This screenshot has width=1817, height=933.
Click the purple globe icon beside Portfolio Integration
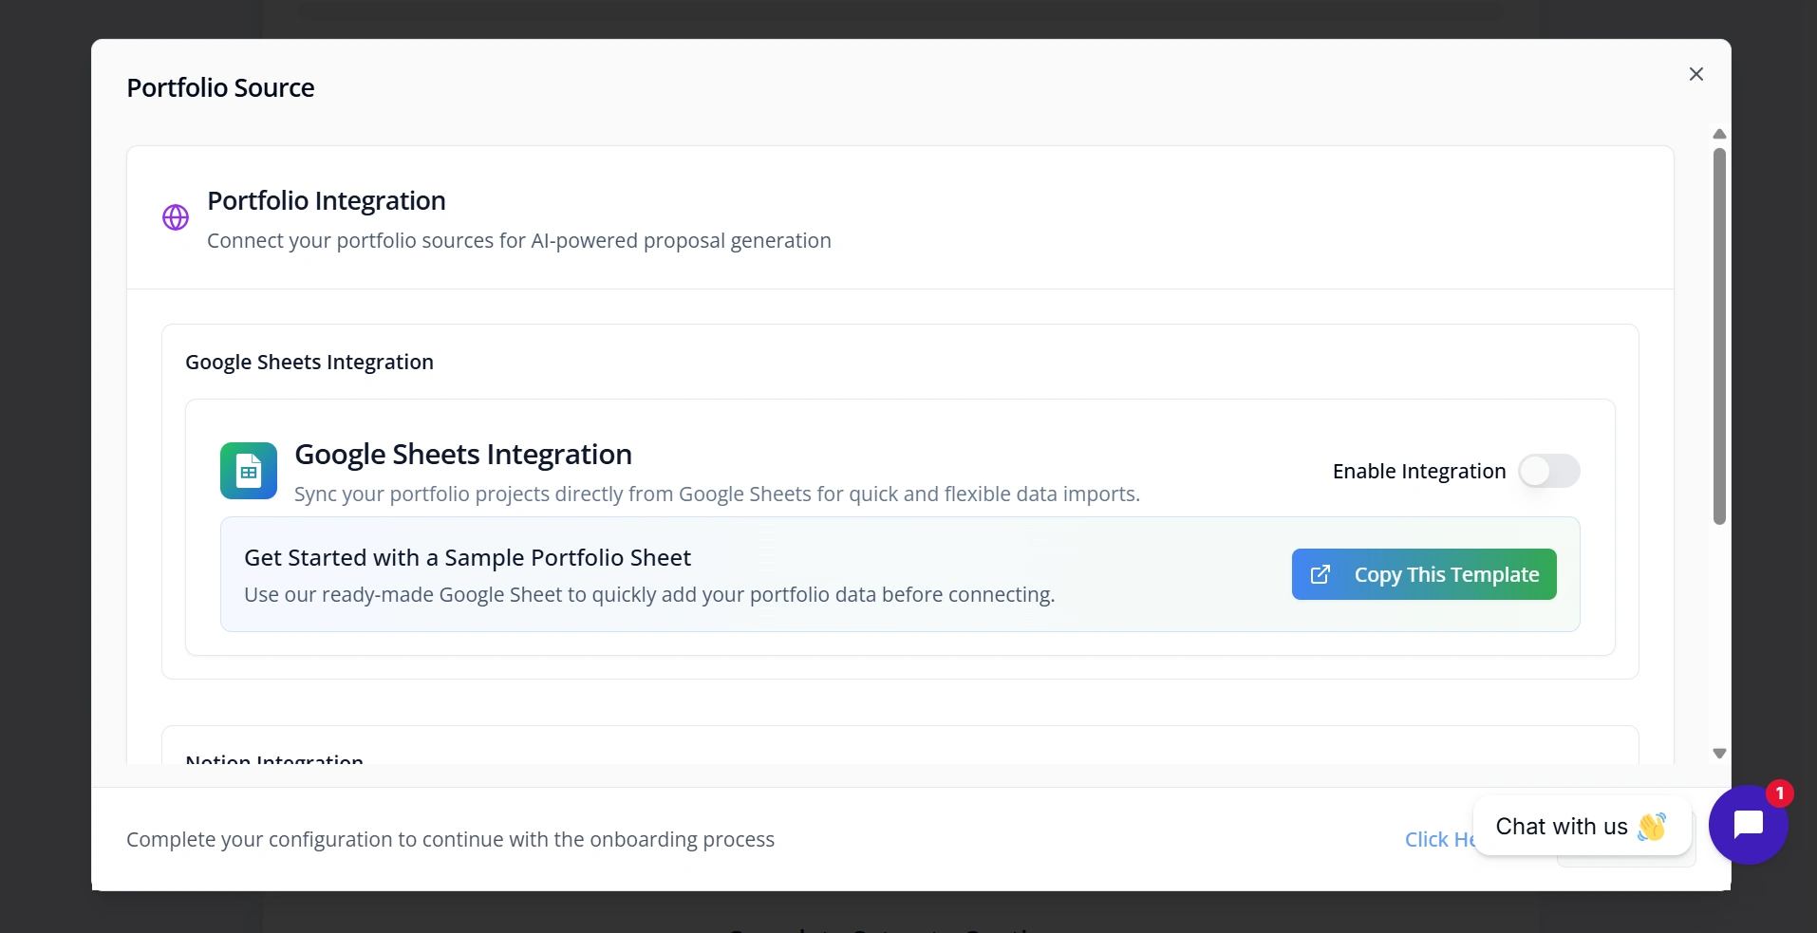[176, 217]
